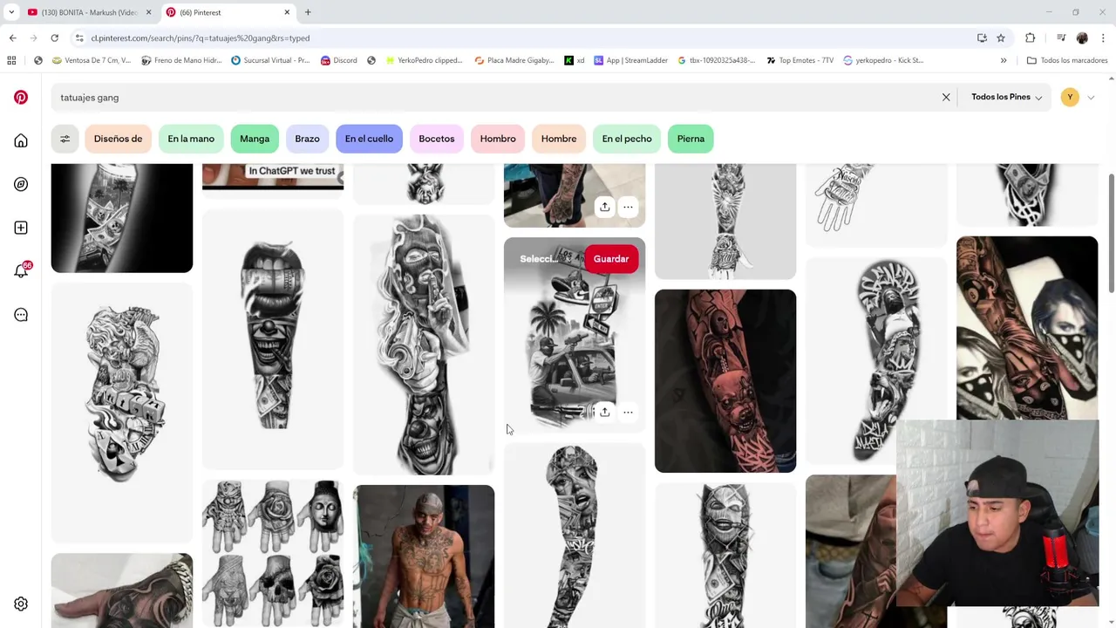
Task: Open the media control icon in toolbar
Action: tap(1061, 38)
